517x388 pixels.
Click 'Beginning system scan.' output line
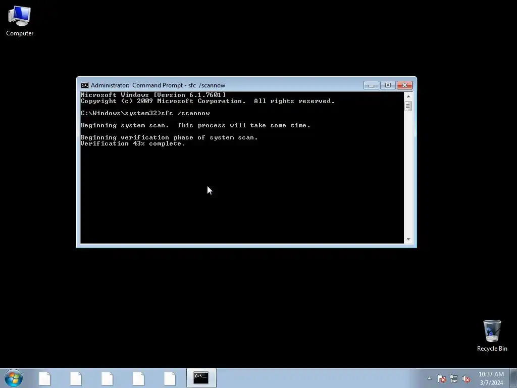(x=195, y=125)
